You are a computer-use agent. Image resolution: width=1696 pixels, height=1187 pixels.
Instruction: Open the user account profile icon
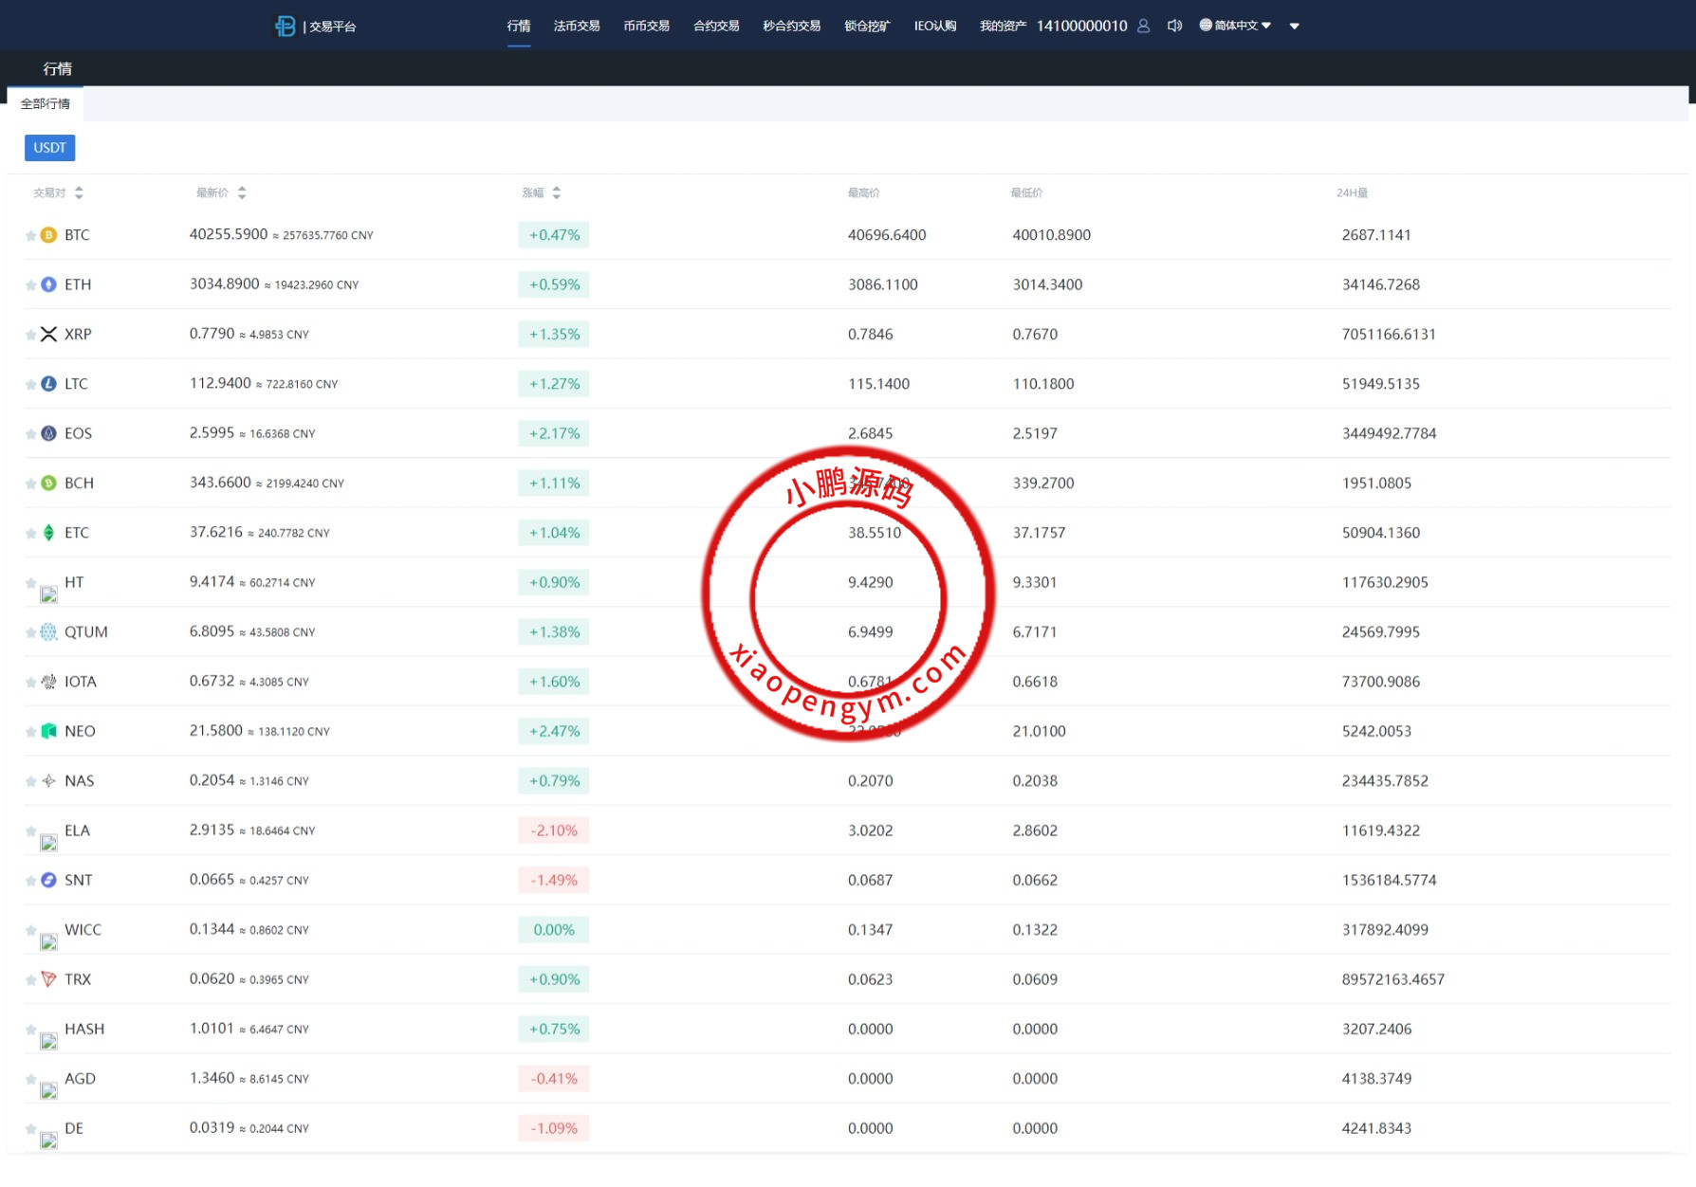point(1143,26)
